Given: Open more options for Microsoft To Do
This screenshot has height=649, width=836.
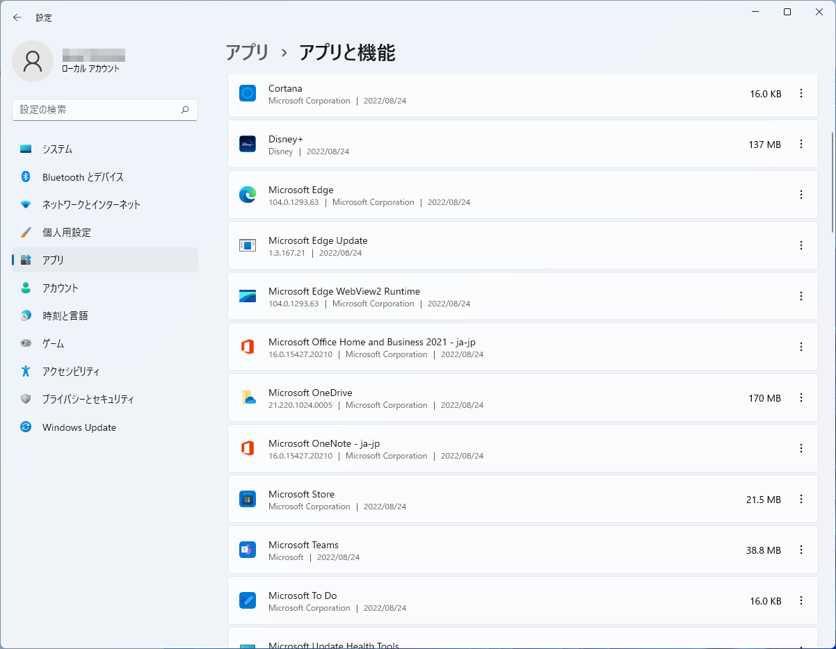Looking at the screenshot, I should point(801,600).
